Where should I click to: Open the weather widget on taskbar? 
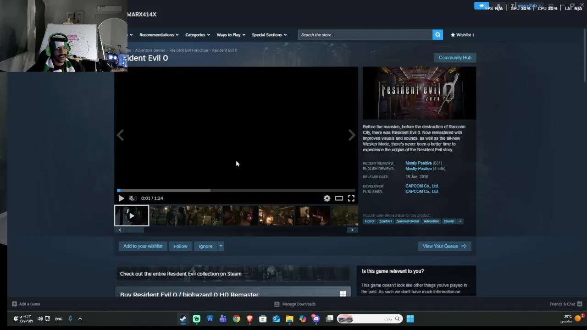pos(572,319)
